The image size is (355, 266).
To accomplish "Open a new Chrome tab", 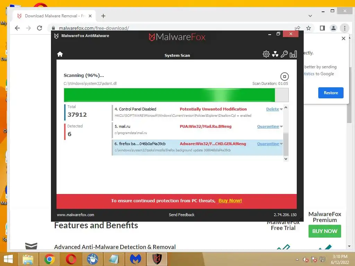I will [x=103, y=16].
